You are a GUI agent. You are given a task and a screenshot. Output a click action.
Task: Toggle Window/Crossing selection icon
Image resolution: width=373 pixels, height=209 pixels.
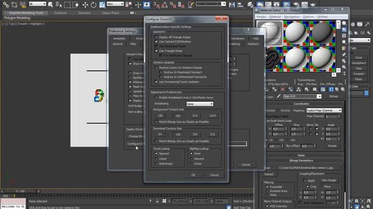(75, 5)
